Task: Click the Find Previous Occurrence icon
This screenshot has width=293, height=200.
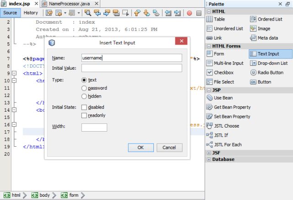Action: click(98, 13)
